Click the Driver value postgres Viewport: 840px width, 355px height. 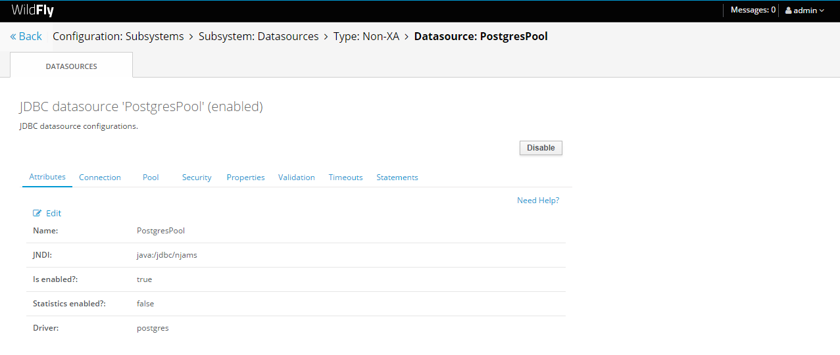[153, 328]
